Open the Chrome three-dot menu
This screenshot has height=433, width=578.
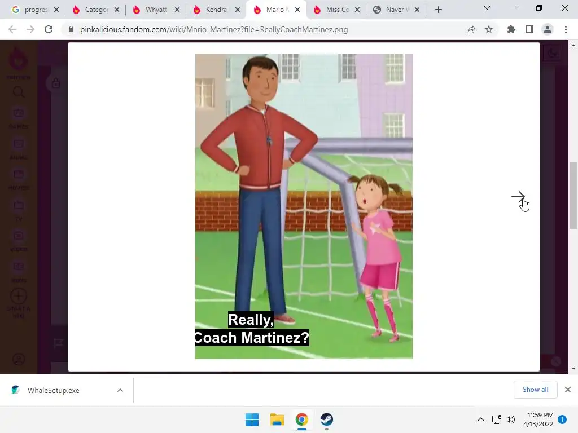[x=566, y=29]
